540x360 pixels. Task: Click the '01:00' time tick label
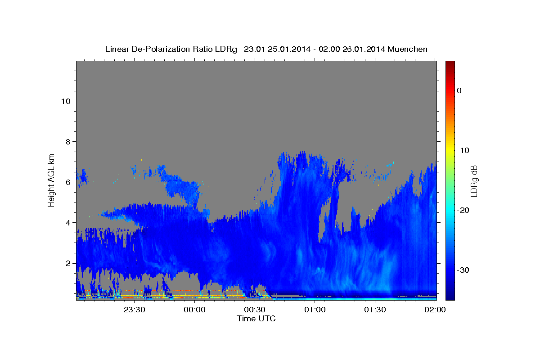tap(315, 310)
